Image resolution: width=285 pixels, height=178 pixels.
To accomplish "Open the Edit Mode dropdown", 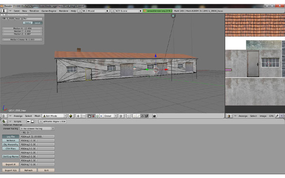I will (55, 116).
